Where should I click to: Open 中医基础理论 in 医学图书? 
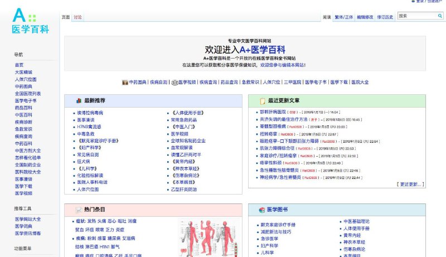tap(356, 221)
